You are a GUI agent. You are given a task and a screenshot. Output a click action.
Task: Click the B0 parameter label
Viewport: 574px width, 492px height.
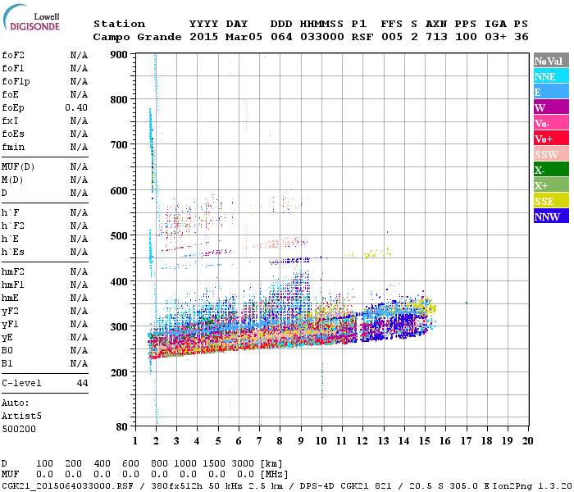click(7, 351)
